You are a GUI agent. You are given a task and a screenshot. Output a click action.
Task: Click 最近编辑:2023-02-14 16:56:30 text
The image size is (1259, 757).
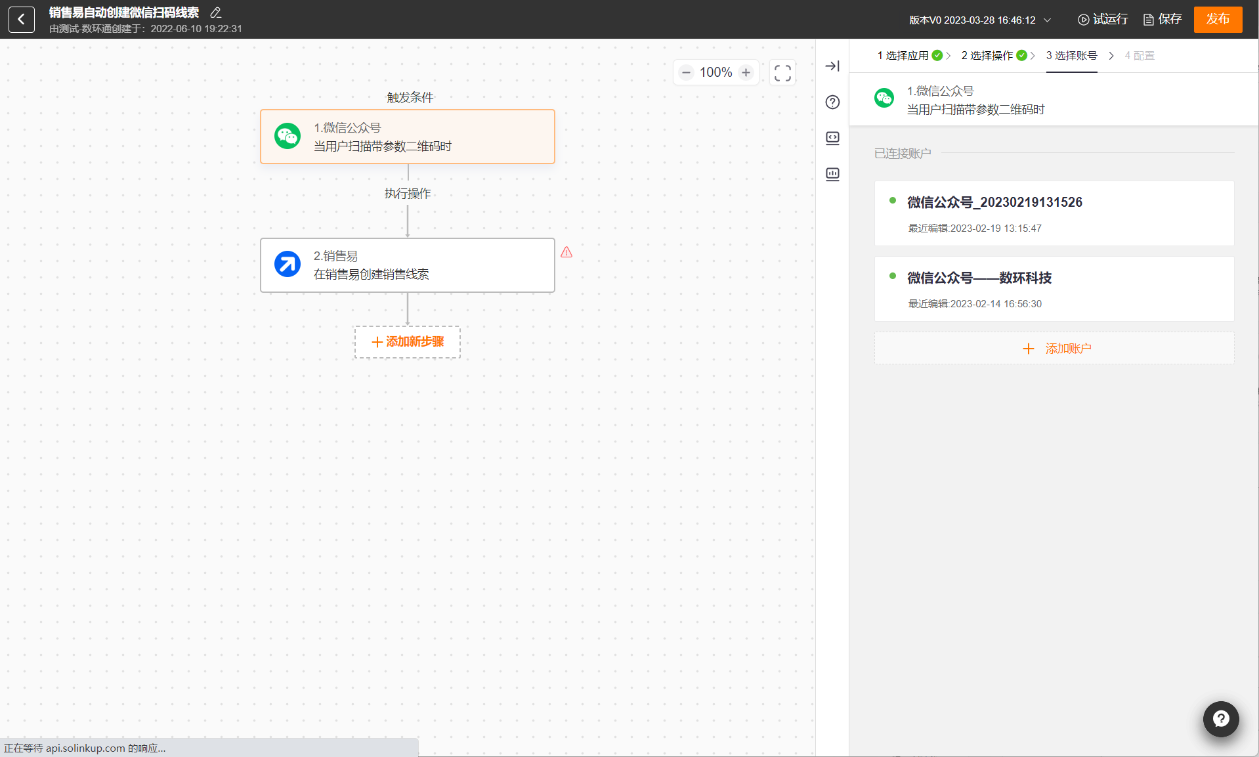pyautogui.click(x=975, y=304)
